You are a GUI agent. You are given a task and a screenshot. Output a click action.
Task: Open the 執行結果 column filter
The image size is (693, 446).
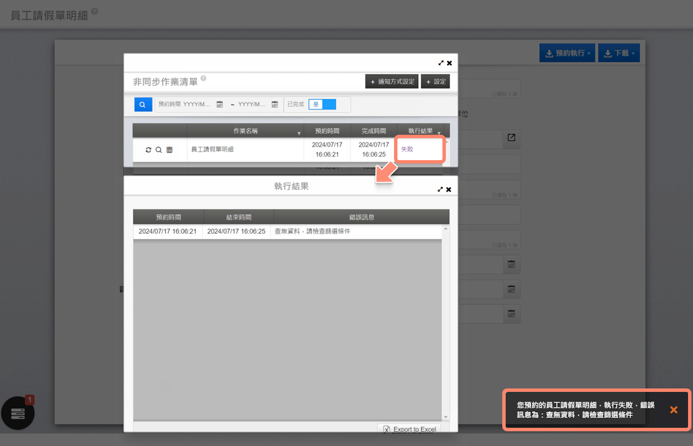click(x=439, y=133)
